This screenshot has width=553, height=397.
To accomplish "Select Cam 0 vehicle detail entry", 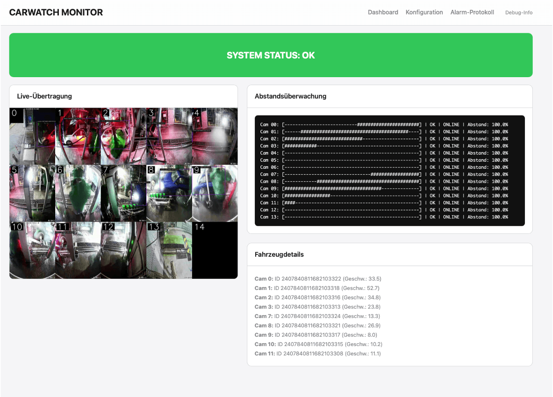I will 318,279.
